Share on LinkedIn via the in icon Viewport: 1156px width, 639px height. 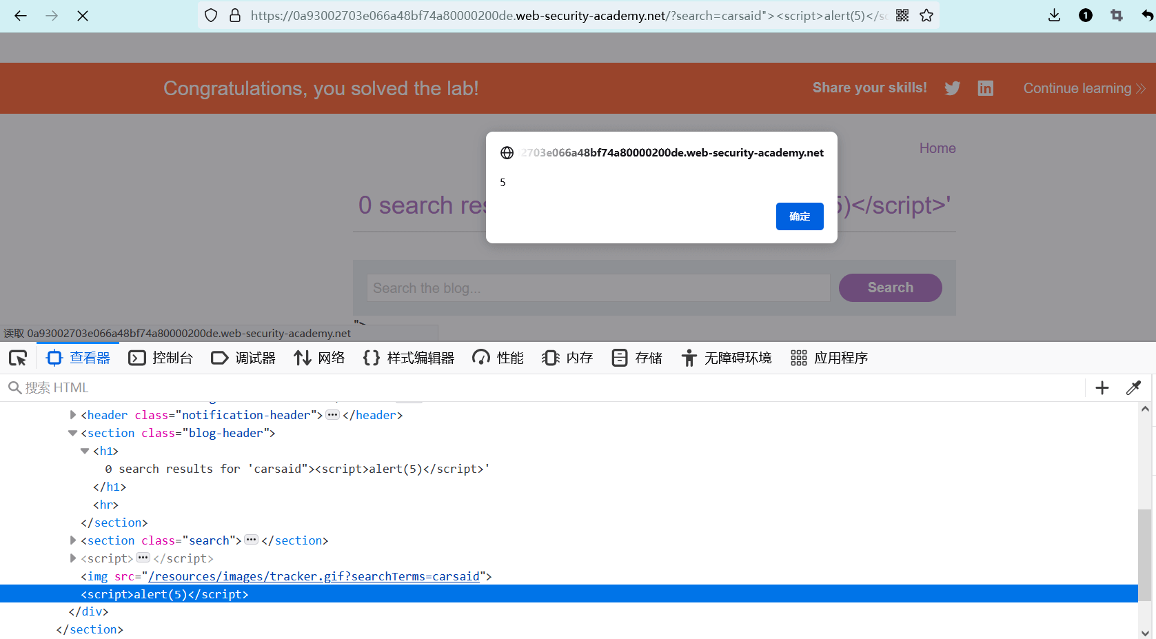(986, 88)
